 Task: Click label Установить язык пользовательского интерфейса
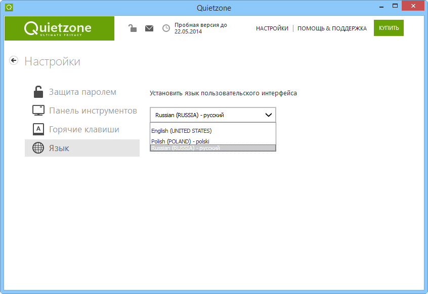click(223, 93)
